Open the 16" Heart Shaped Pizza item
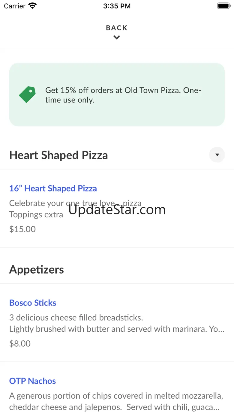 coord(53,189)
